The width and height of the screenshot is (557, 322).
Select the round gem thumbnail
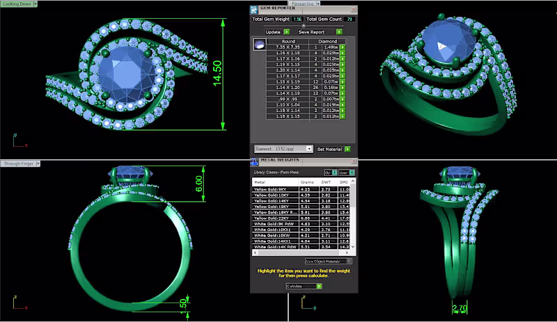[260, 45]
